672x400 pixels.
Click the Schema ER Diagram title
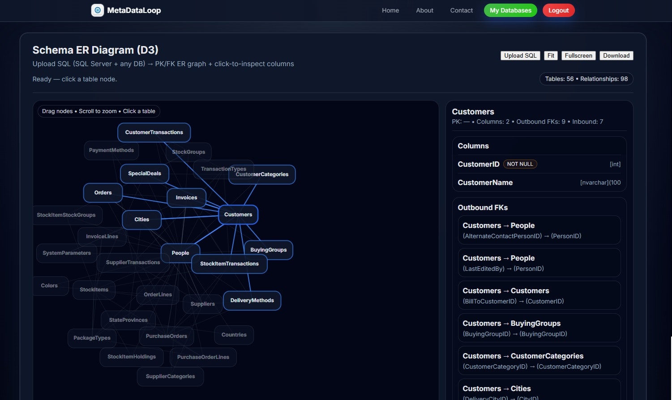(95, 50)
